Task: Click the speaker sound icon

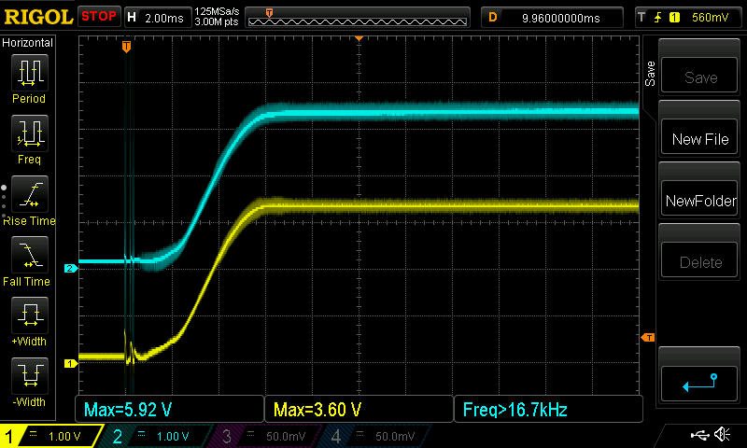Action: click(x=723, y=434)
